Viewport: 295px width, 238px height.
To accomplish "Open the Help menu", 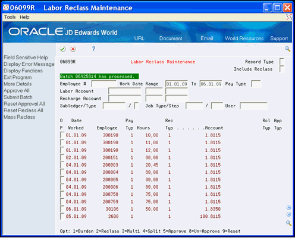I will (x=24, y=17).
